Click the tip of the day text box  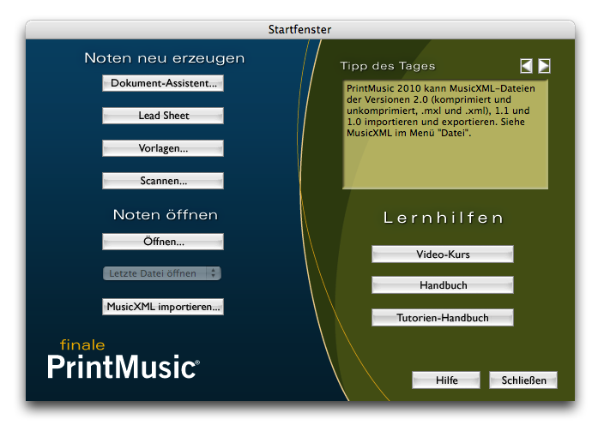[x=445, y=135]
